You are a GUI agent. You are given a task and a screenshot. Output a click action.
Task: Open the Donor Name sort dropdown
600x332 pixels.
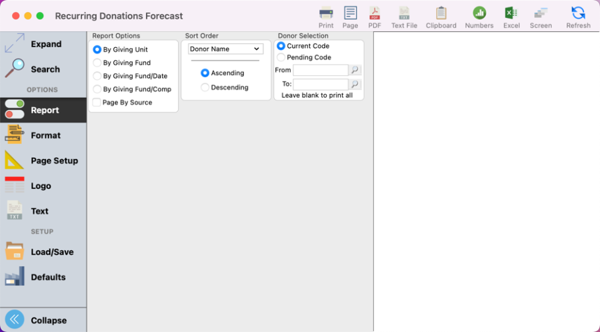pos(225,49)
